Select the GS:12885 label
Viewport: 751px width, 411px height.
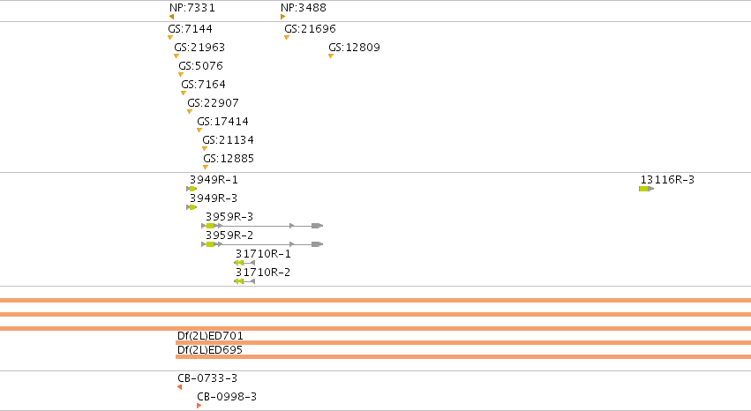(x=229, y=159)
